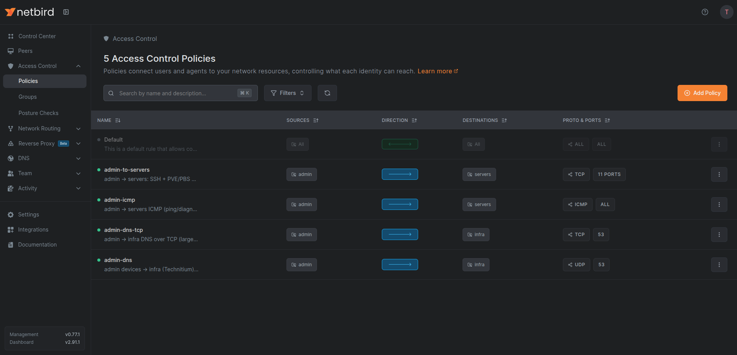The image size is (737, 355).
Task: Follow the Learn more link
Action: (438, 71)
